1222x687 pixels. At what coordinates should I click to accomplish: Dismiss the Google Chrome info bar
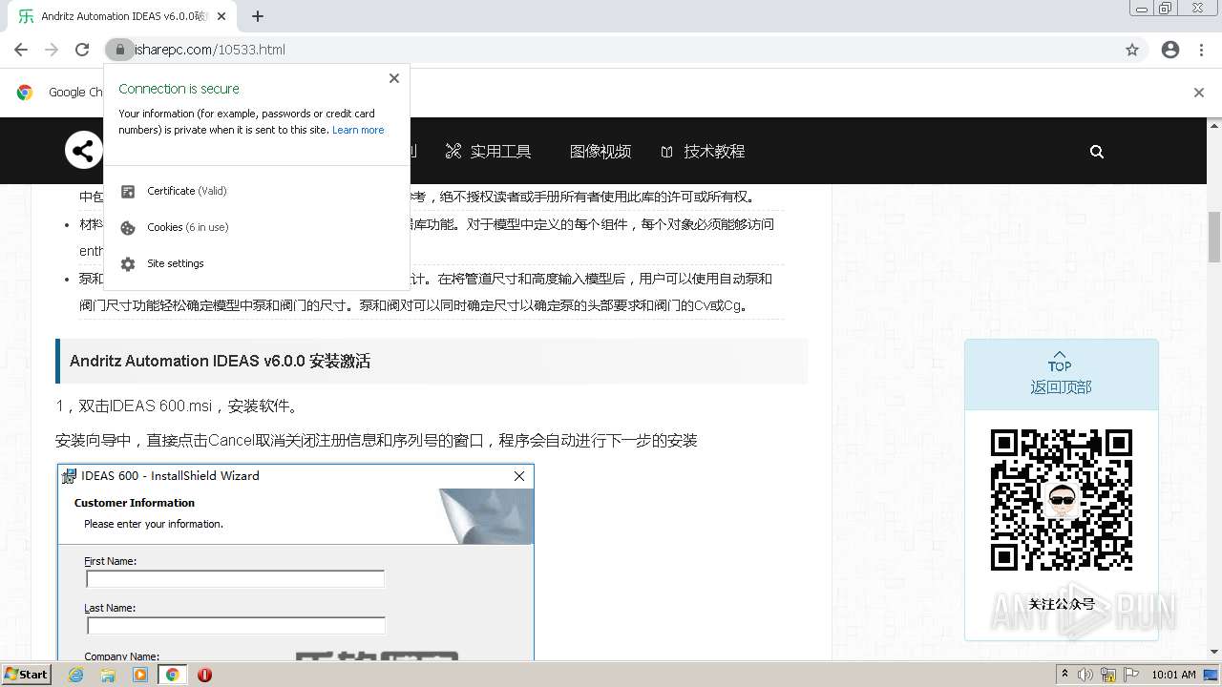click(1199, 93)
